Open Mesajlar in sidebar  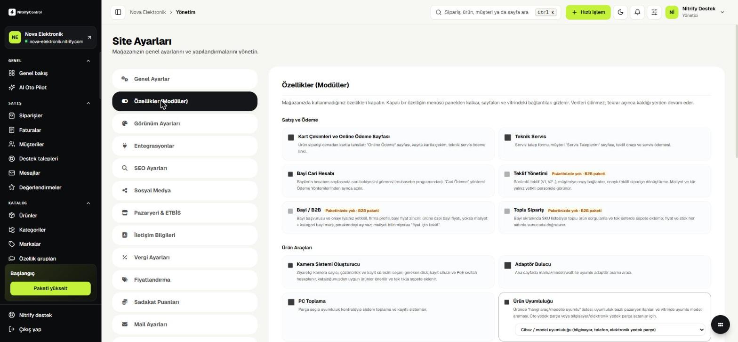tap(50, 173)
